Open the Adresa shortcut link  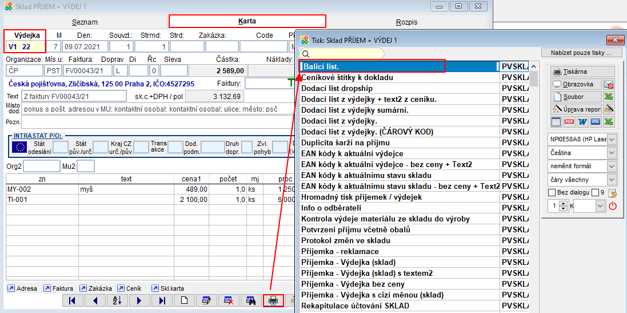tap(22, 288)
